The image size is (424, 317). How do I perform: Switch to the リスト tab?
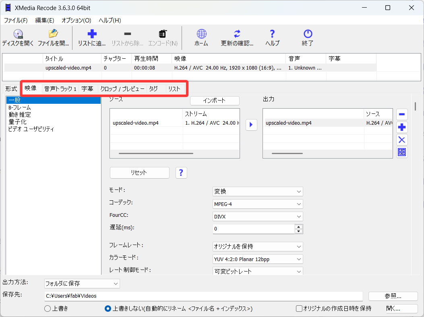175,89
